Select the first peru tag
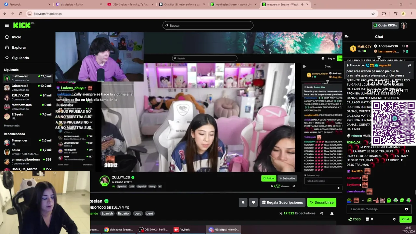Screen dimensions: 416x234 tap(138, 214)
